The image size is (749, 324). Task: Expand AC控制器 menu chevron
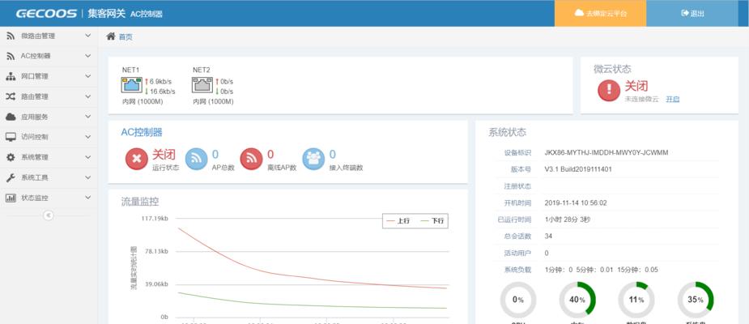pos(88,56)
